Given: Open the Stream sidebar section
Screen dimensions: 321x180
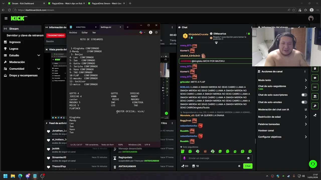Looking at the screenshot, I should 22,29.
